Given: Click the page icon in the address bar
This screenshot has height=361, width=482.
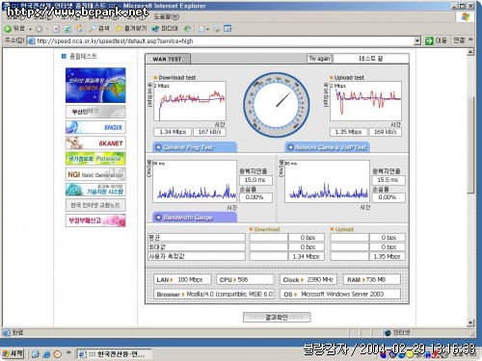Looking at the screenshot, I should [31, 41].
